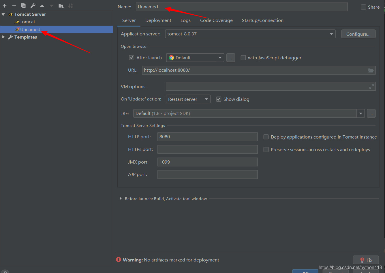The image size is (385, 273).
Task: Click the JMX port field
Action: (207, 162)
